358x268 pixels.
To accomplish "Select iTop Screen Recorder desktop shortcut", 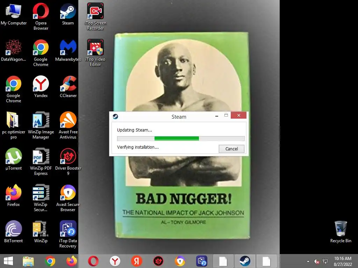I will 95,16.
